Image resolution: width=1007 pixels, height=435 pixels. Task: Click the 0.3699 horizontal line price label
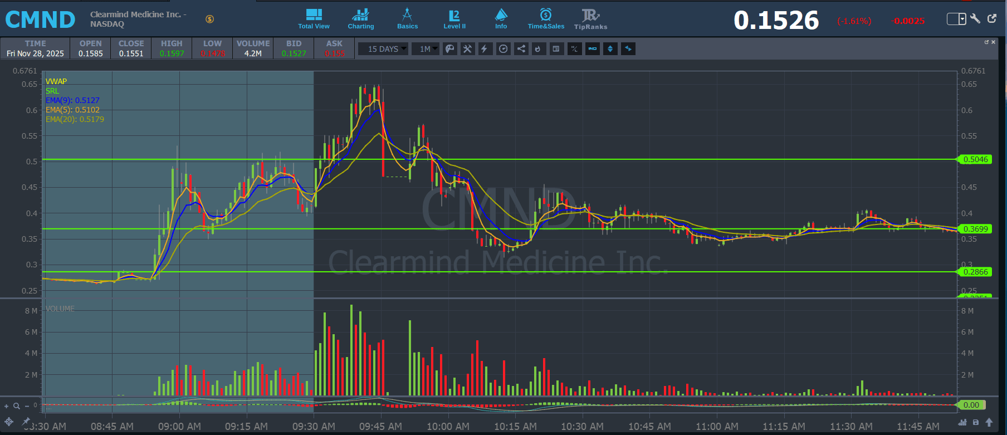[x=975, y=229]
